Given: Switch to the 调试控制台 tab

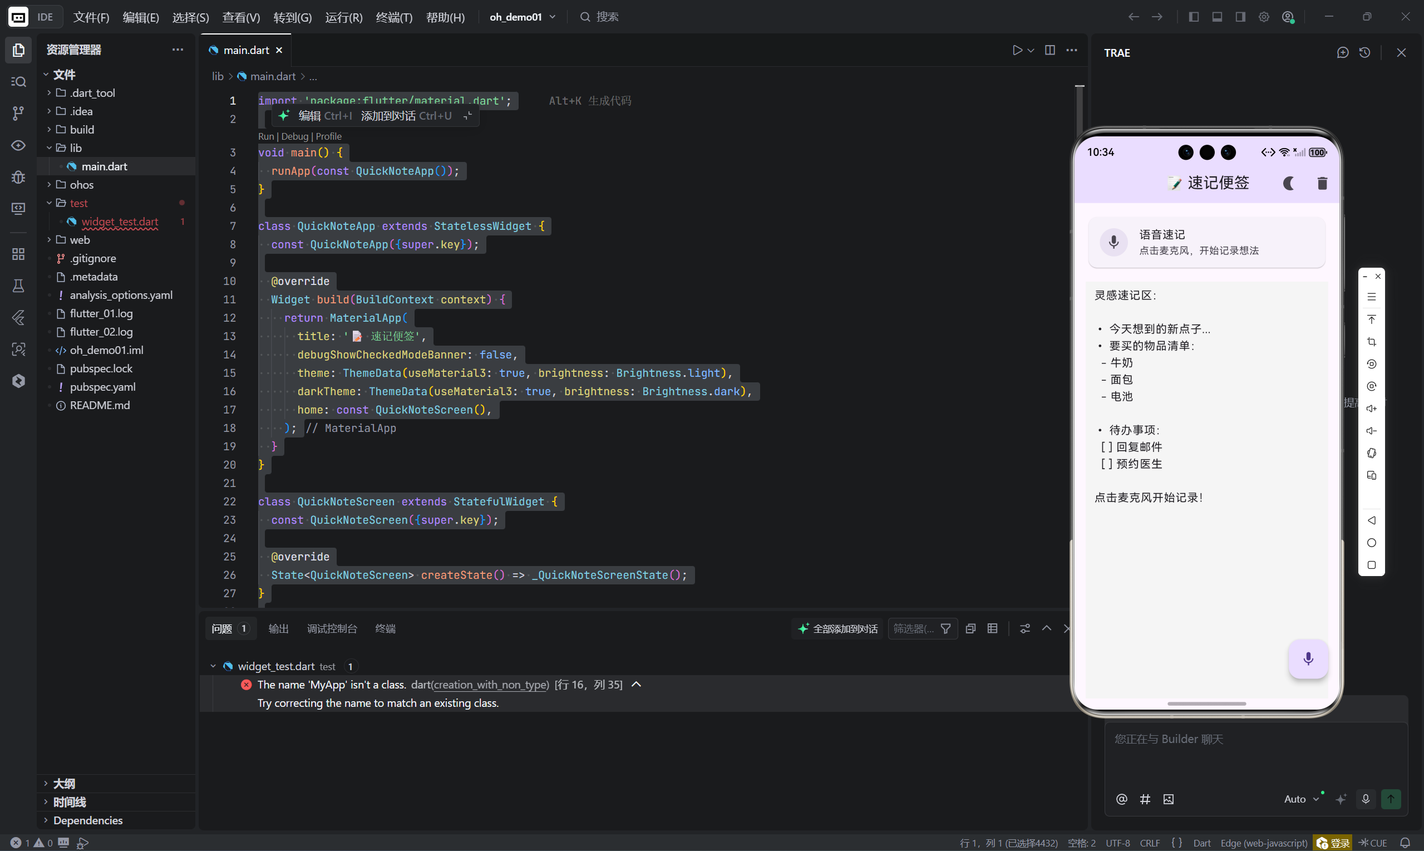Looking at the screenshot, I should coord(331,628).
